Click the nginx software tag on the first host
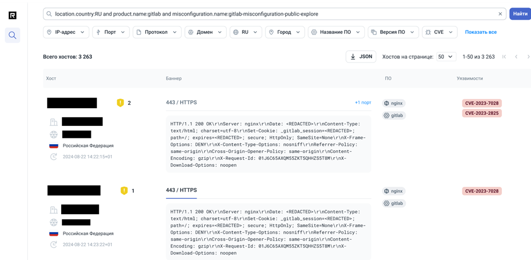Image resolution: width=531 pixels, height=260 pixels. tap(394, 103)
